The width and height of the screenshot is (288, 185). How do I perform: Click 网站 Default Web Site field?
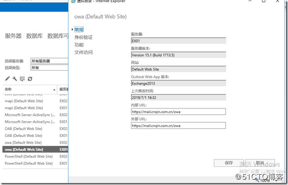(x=178, y=69)
